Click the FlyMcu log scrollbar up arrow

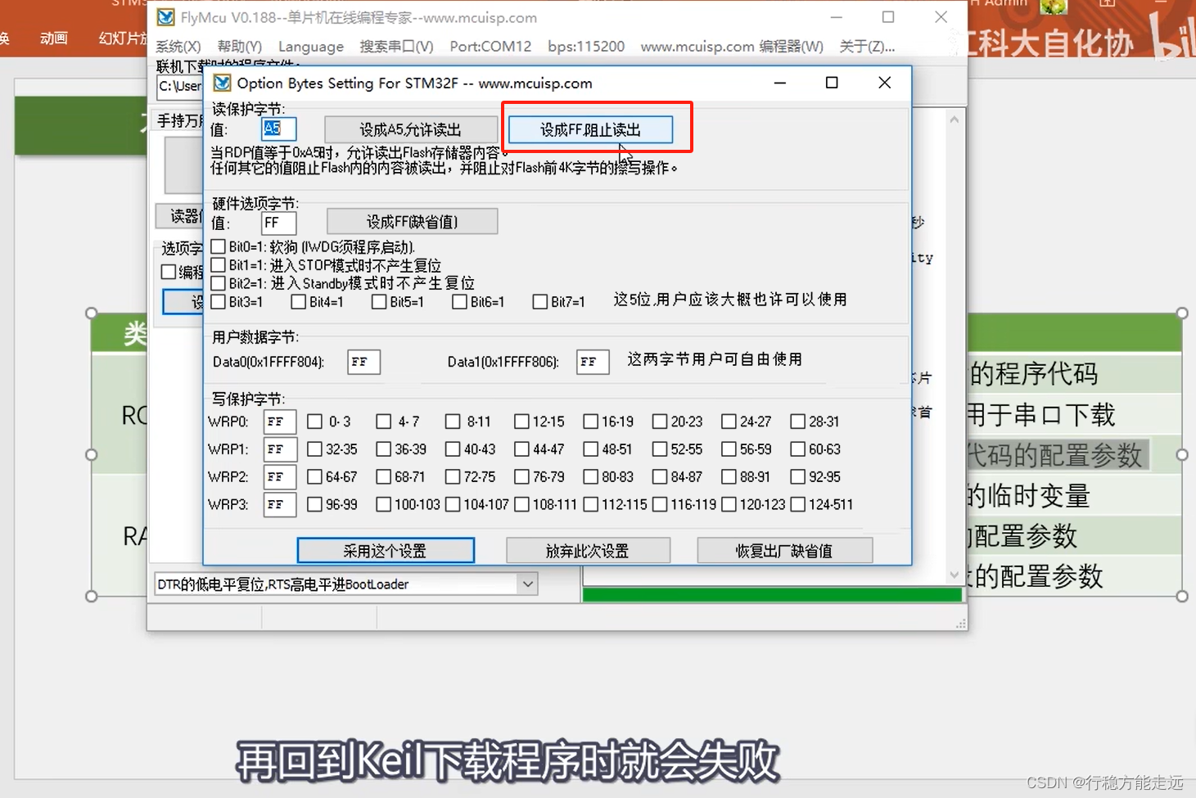[954, 119]
